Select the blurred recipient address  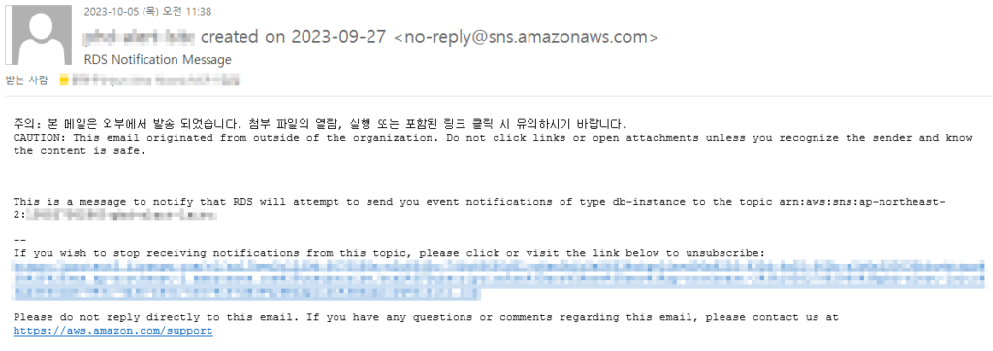(156, 80)
